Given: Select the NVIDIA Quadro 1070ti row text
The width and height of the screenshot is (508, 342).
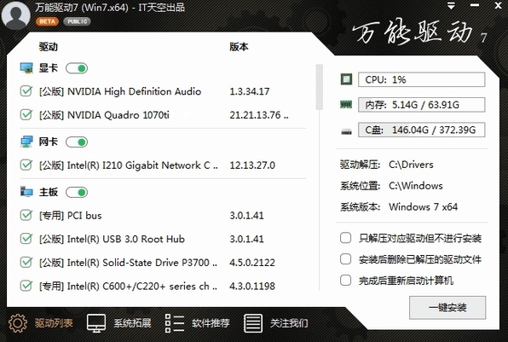Looking at the screenshot, I should click(104, 115).
